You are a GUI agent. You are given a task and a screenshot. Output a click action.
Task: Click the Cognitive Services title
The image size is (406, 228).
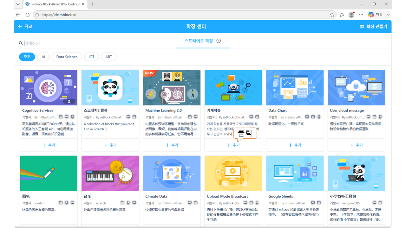pos(38,111)
